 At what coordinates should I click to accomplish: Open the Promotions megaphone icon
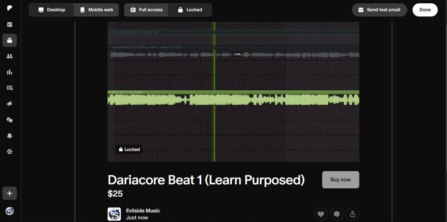click(10, 104)
